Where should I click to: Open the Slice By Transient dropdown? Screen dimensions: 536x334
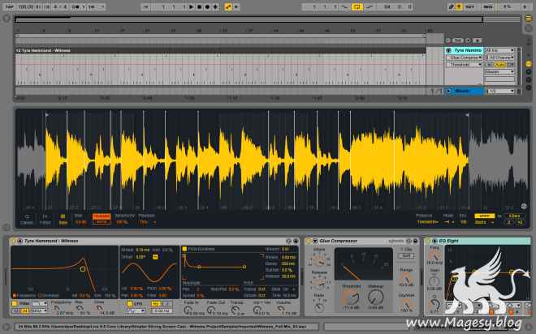pos(428,222)
